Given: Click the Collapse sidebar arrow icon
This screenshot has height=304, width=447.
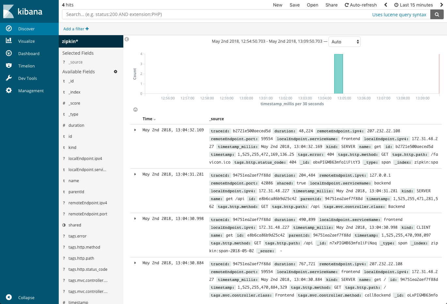Looking at the screenshot, I should [9, 297].
